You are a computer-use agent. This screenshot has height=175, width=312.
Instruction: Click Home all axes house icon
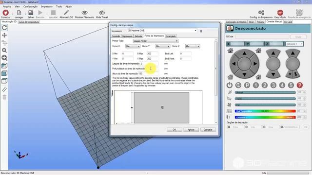(x=230, y=77)
